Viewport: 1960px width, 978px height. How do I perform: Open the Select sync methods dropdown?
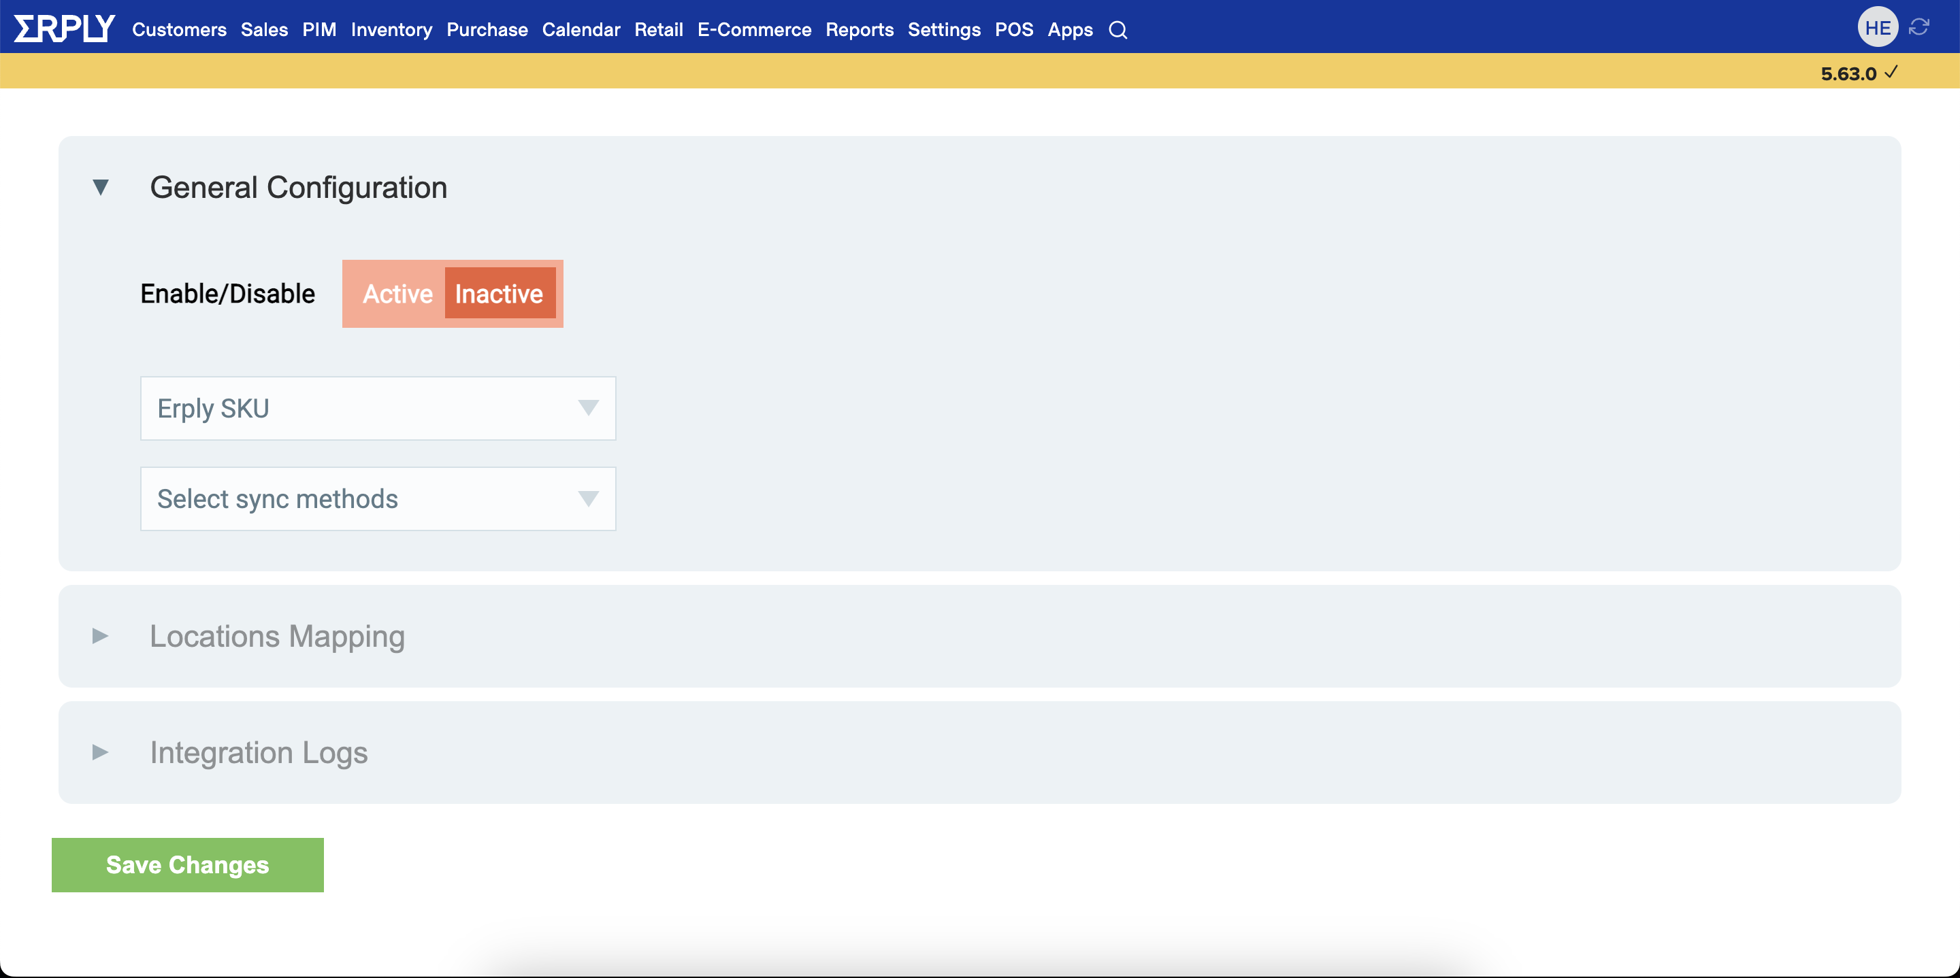click(x=378, y=499)
